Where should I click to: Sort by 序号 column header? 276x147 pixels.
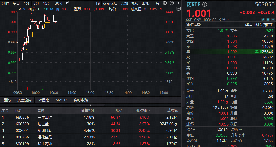(5, 110)
